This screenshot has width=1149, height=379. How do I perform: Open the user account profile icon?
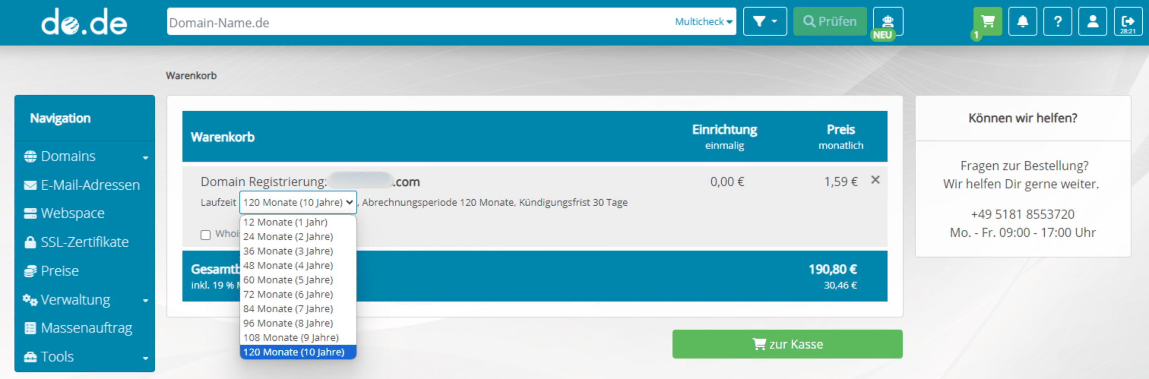click(x=1092, y=21)
